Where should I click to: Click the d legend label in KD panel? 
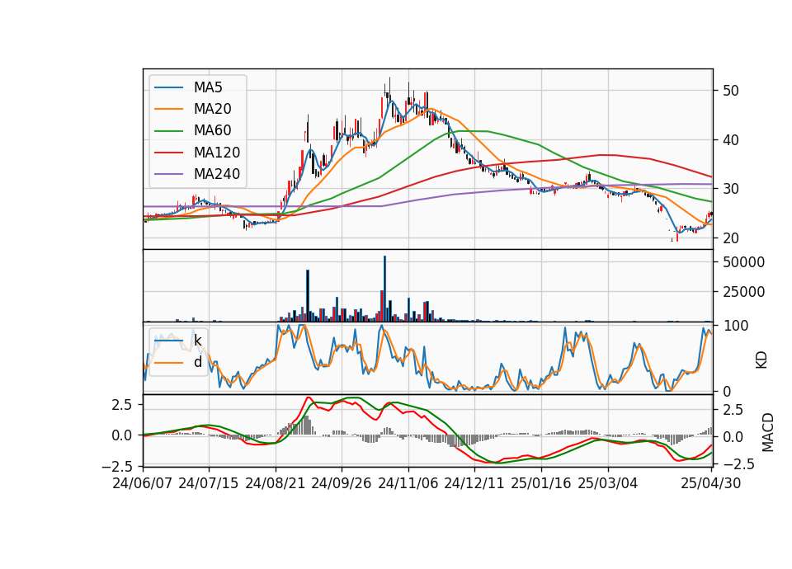point(197,362)
